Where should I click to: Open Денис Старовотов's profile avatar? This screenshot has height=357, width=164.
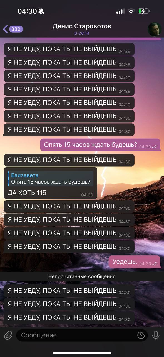pyautogui.click(x=154, y=29)
